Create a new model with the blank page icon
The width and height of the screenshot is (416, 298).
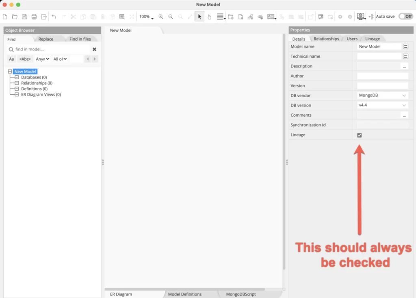pos(5,17)
